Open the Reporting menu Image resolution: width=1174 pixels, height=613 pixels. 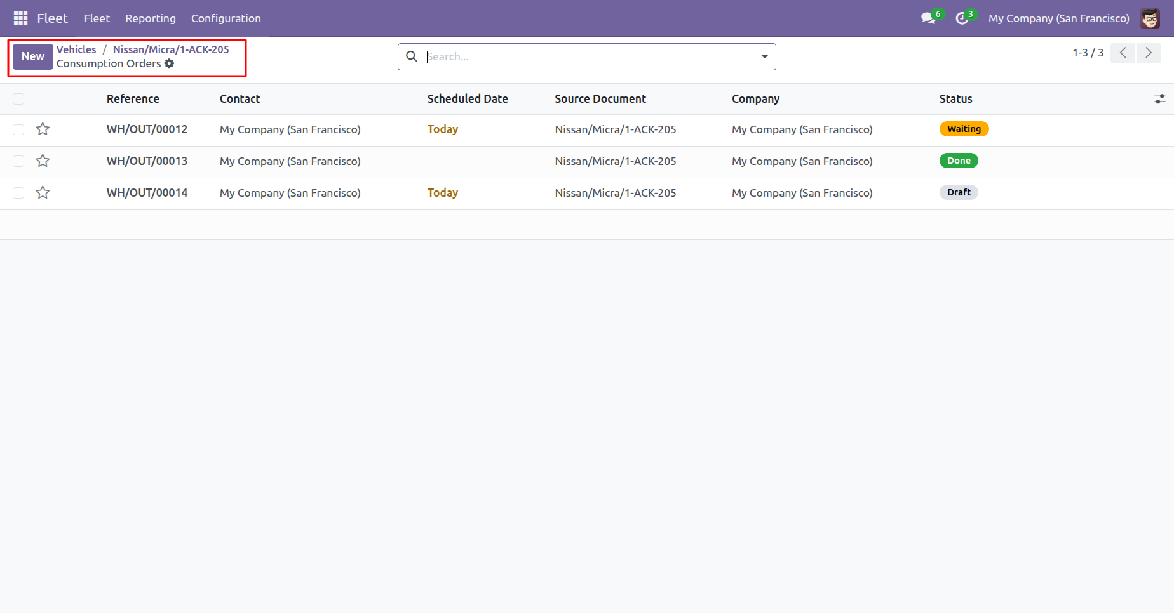[x=151, y=18]
